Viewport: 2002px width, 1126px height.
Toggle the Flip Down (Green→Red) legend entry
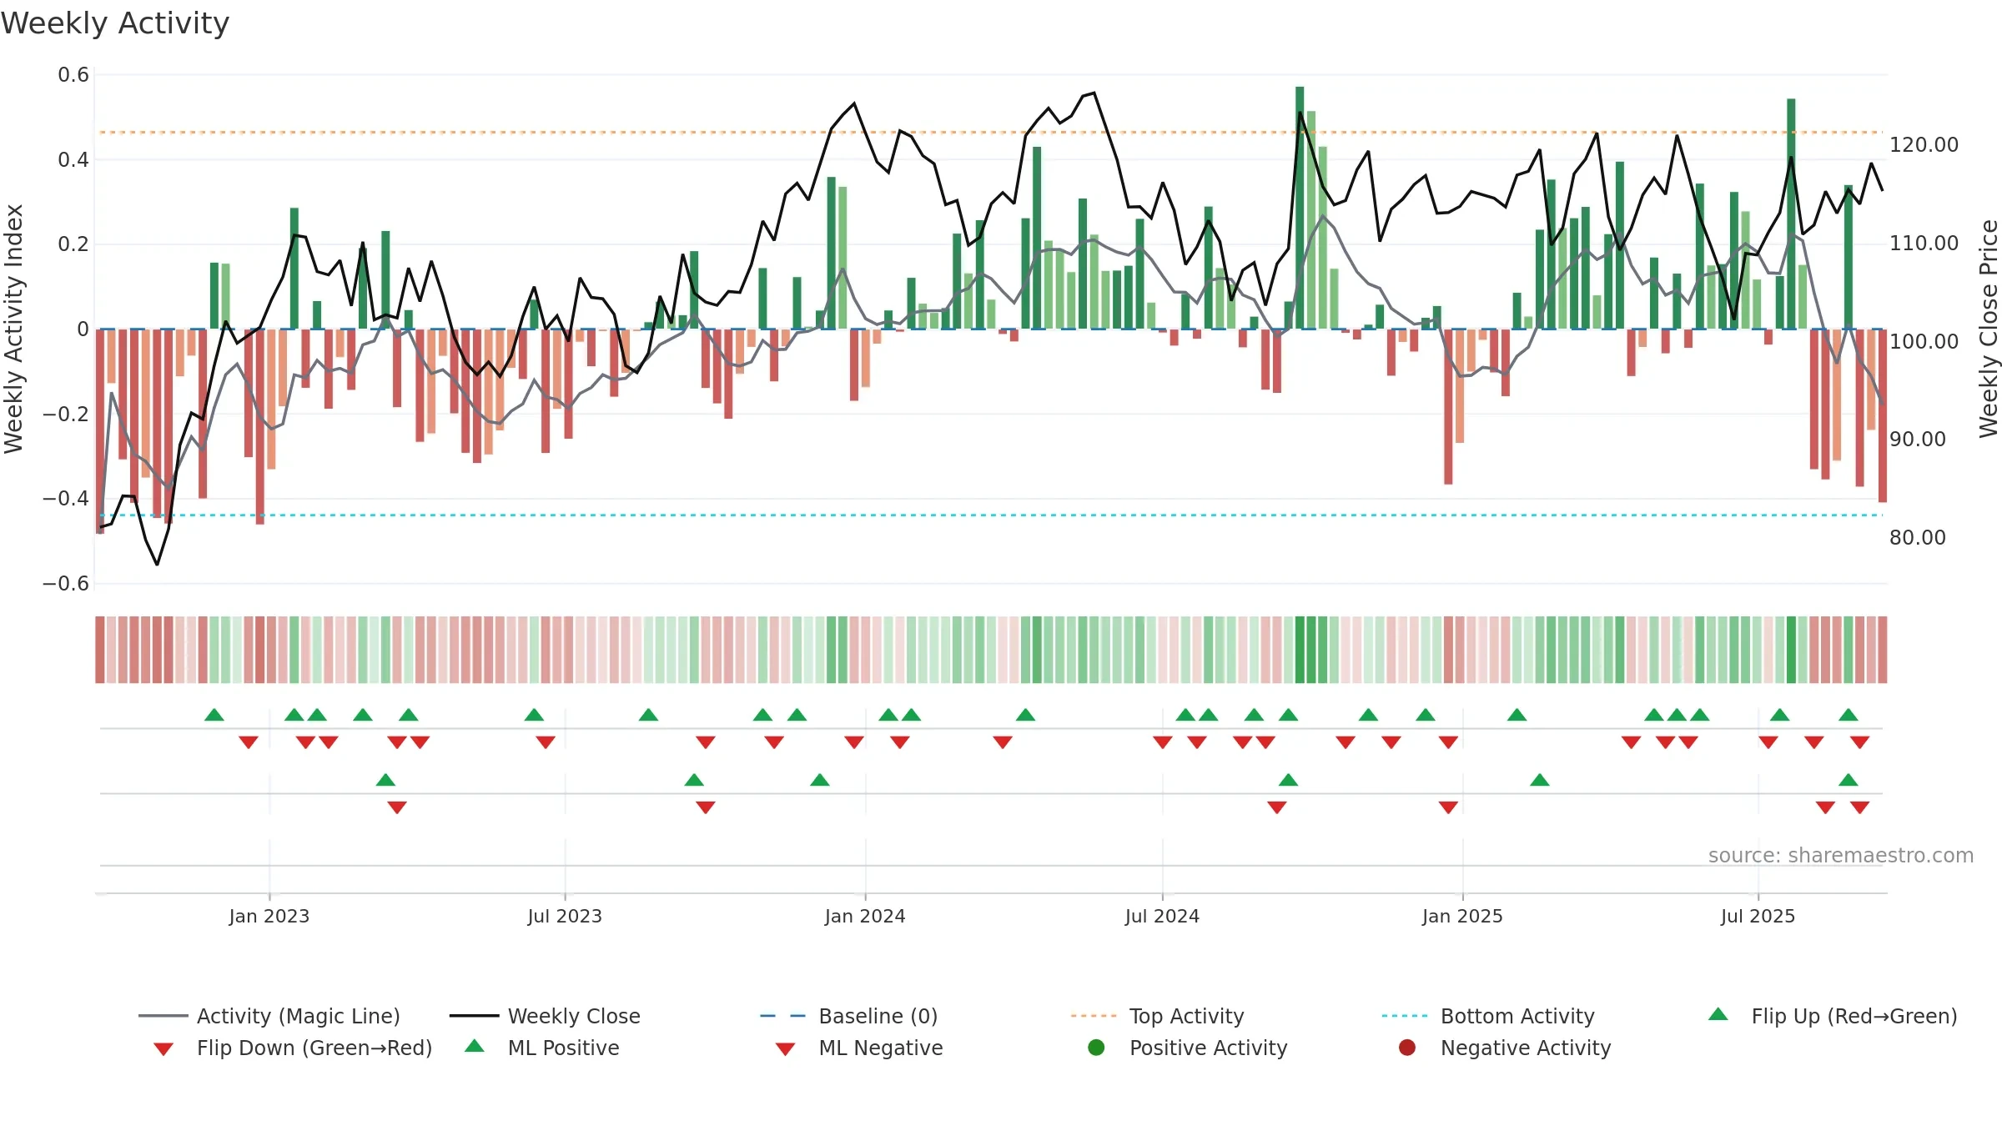click(292, 1048)
